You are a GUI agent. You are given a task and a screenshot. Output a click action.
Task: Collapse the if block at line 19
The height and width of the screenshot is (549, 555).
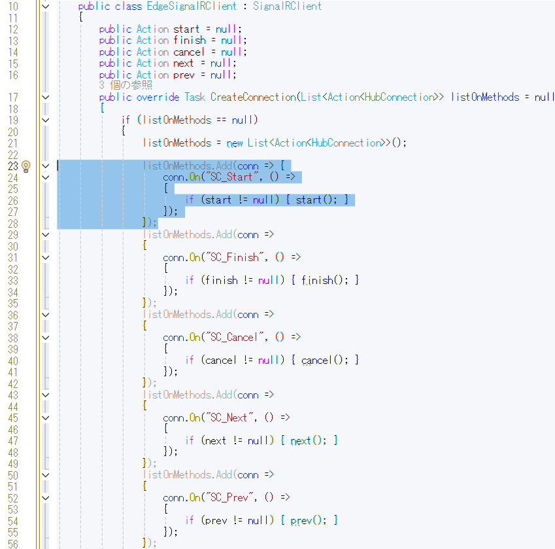46,120
